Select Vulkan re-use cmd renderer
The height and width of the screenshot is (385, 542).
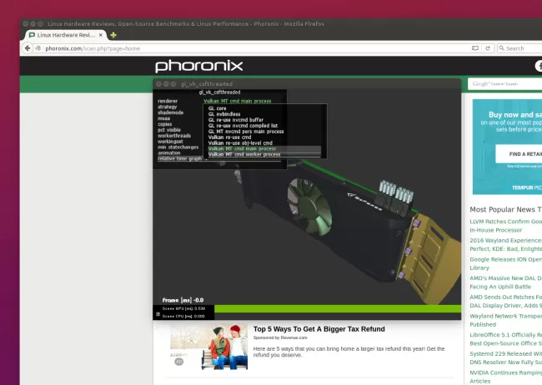(230, 137)
